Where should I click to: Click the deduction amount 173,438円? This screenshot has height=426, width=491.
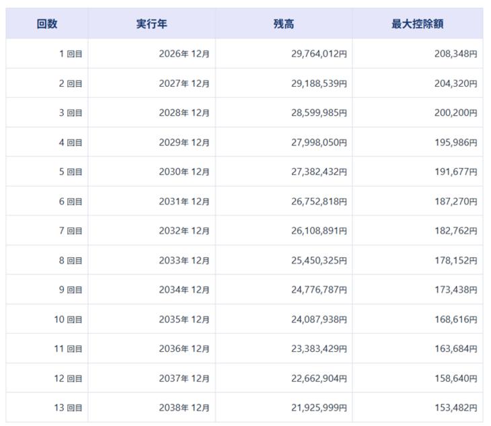455,290
